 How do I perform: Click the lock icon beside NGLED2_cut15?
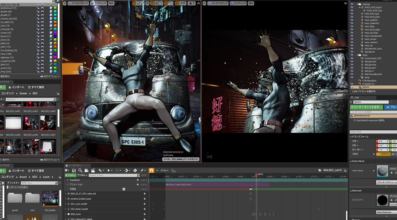(x=345, y=170)
